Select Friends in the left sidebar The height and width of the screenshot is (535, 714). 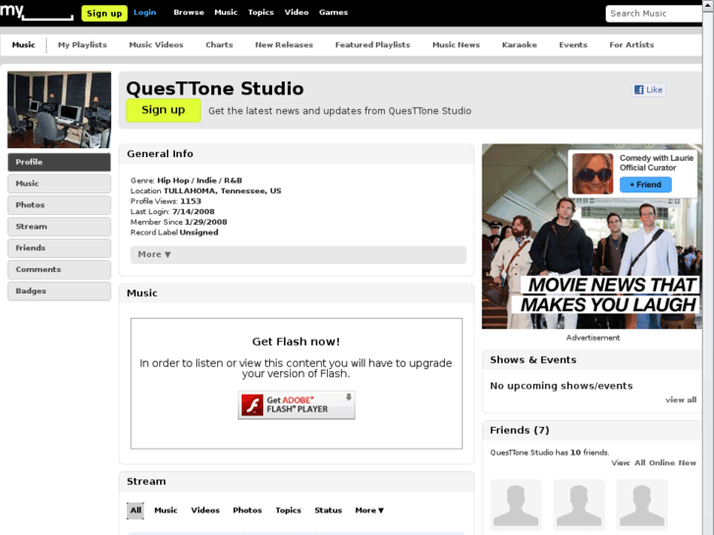pyautogui.click(x=59, y=247)
